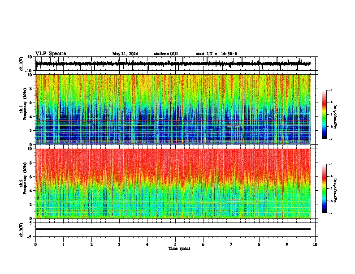
Task: Click the time axis "10" tick label below the plots
Action: [x=315, y=244]
